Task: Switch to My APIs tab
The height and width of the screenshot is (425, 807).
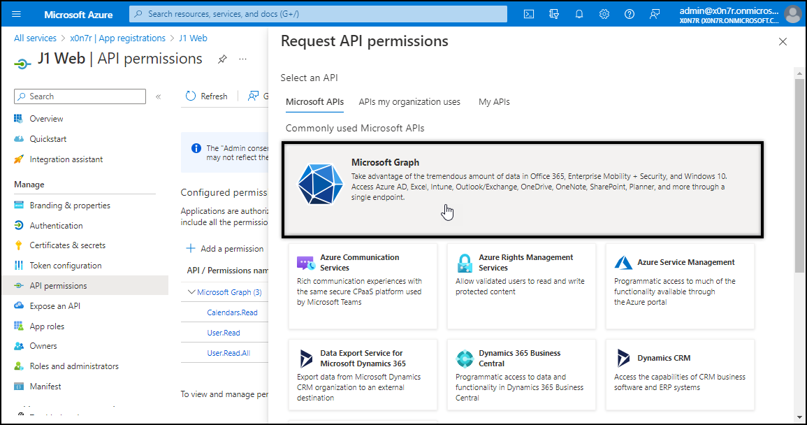Action: tap(494, 102)
